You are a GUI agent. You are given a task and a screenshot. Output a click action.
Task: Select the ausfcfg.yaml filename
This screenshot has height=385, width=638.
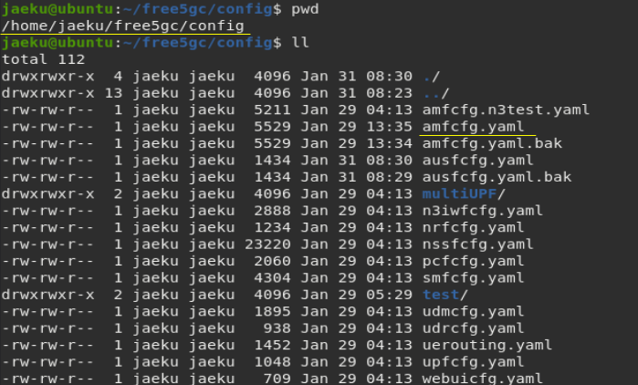(477, 161)
